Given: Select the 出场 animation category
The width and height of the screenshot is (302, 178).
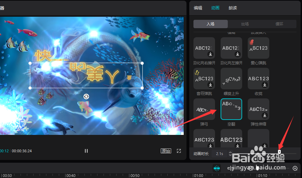Looking at the screenshot, I should [x=245, y=24].
